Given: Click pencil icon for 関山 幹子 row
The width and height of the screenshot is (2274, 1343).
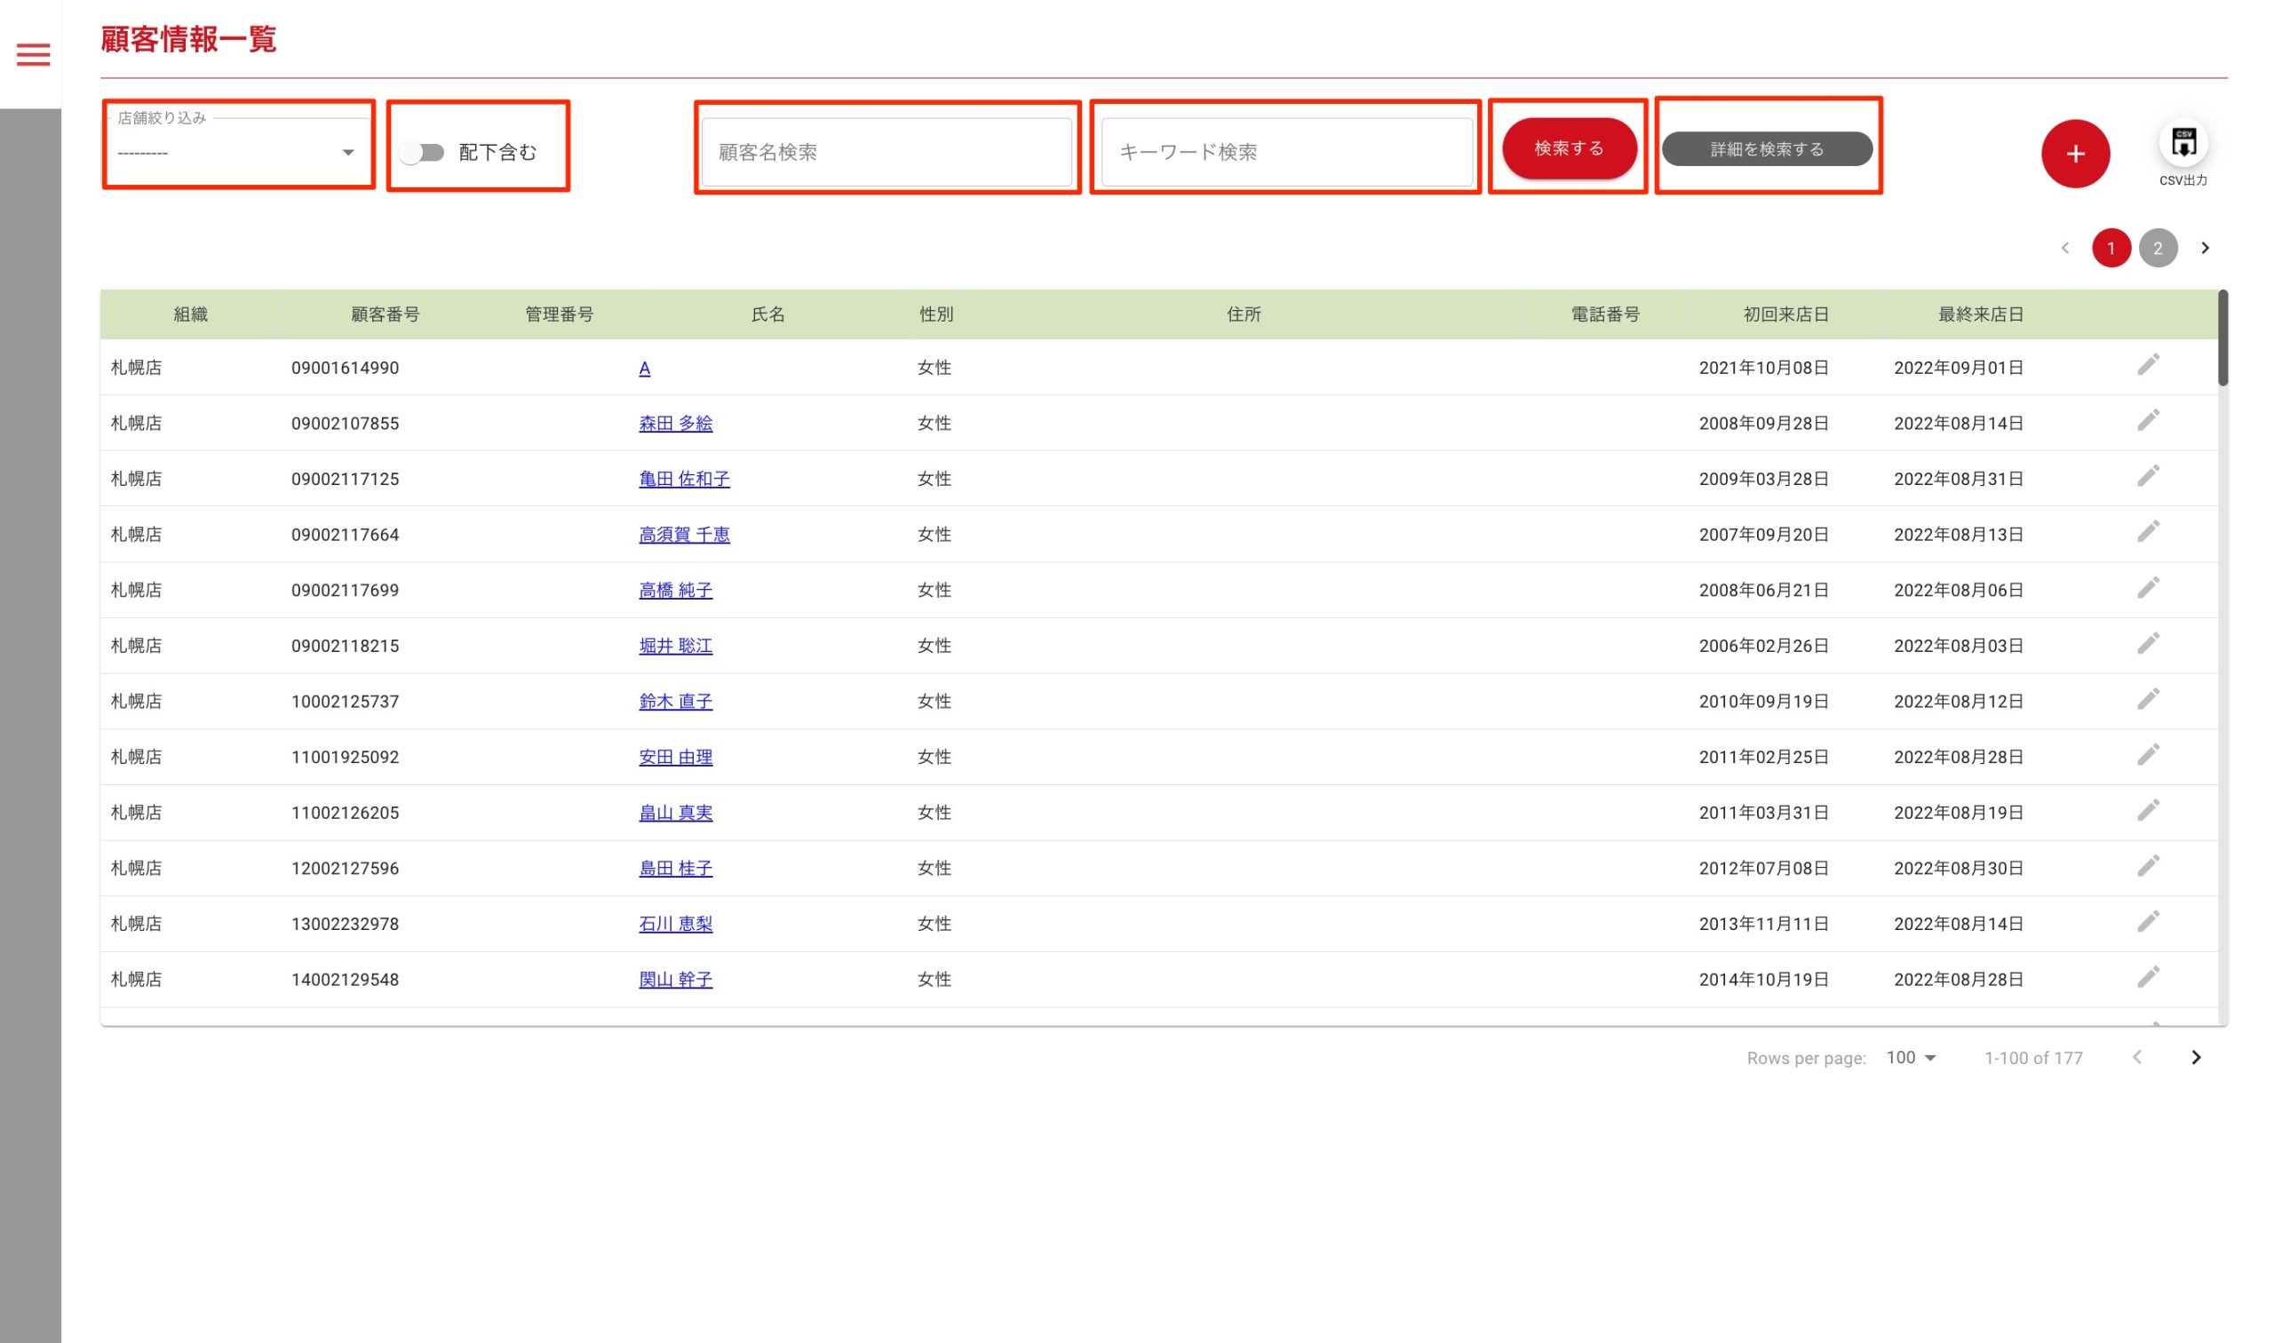Looking at the screenshot, I should tap(2147, 976).
